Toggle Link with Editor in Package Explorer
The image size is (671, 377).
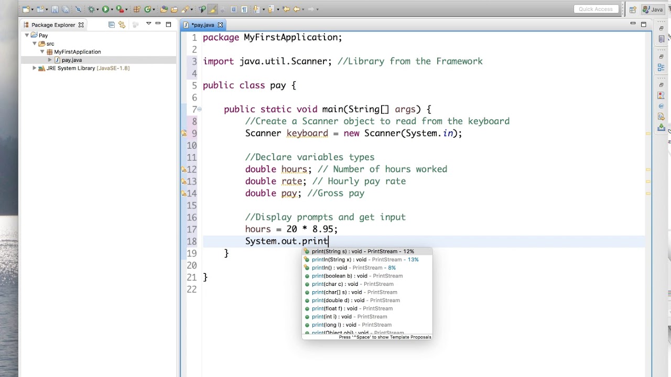pos(122,25)
